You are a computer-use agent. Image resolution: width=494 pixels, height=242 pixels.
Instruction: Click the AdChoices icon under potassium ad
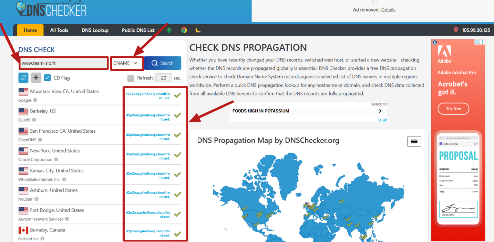pyautogui.click(x=380, y=120)
